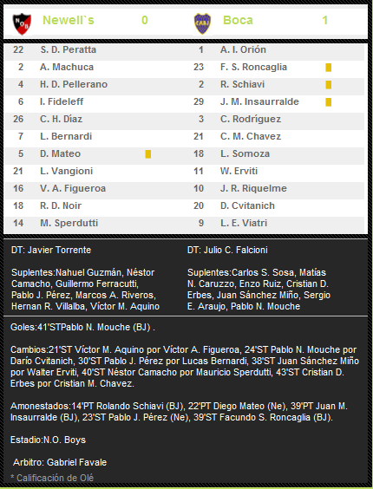Click the Calificación de Olé footnote
The height and width of the screenshot is (489, 373).
point(52,478)
